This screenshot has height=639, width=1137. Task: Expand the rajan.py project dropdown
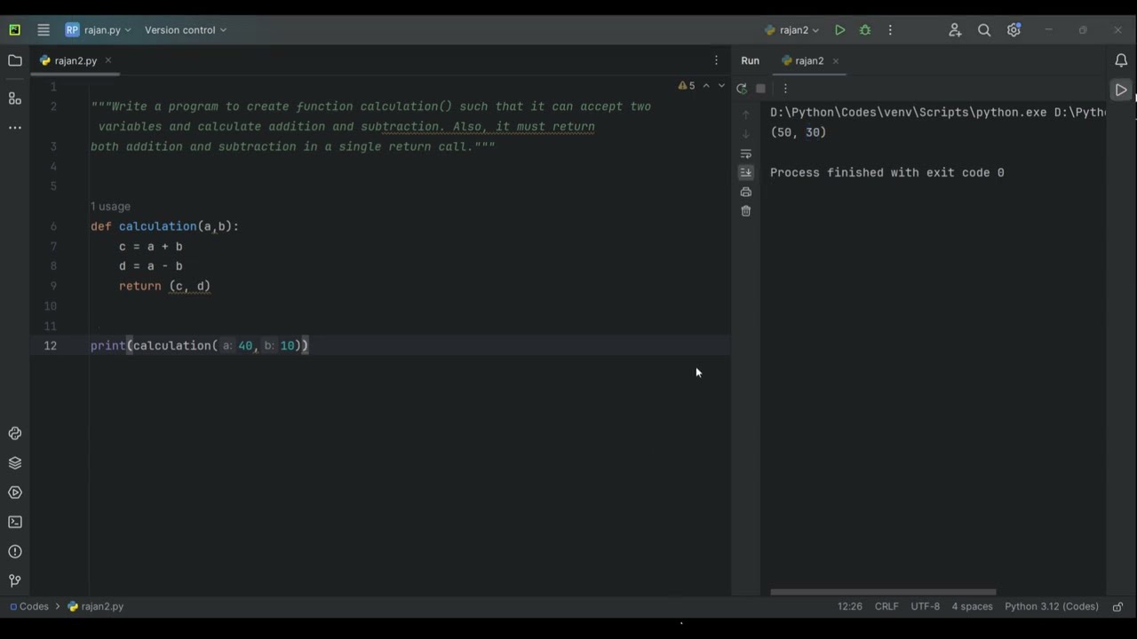(x=98, y=30)
